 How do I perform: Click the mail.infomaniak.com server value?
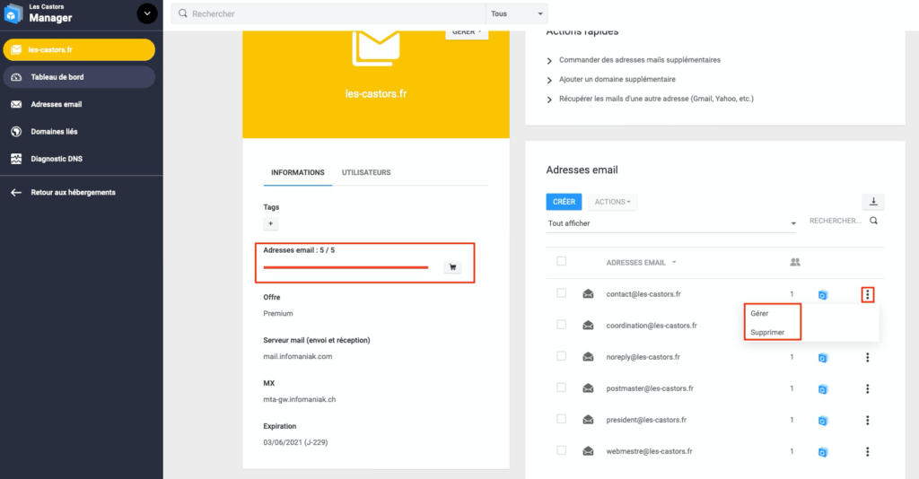pyautogui.click(x=298, y=356)
